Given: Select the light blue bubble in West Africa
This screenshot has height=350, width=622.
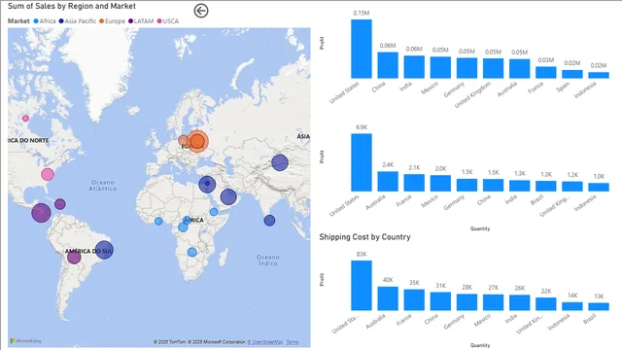Looking at the screenshot, I should coord(158,221).
